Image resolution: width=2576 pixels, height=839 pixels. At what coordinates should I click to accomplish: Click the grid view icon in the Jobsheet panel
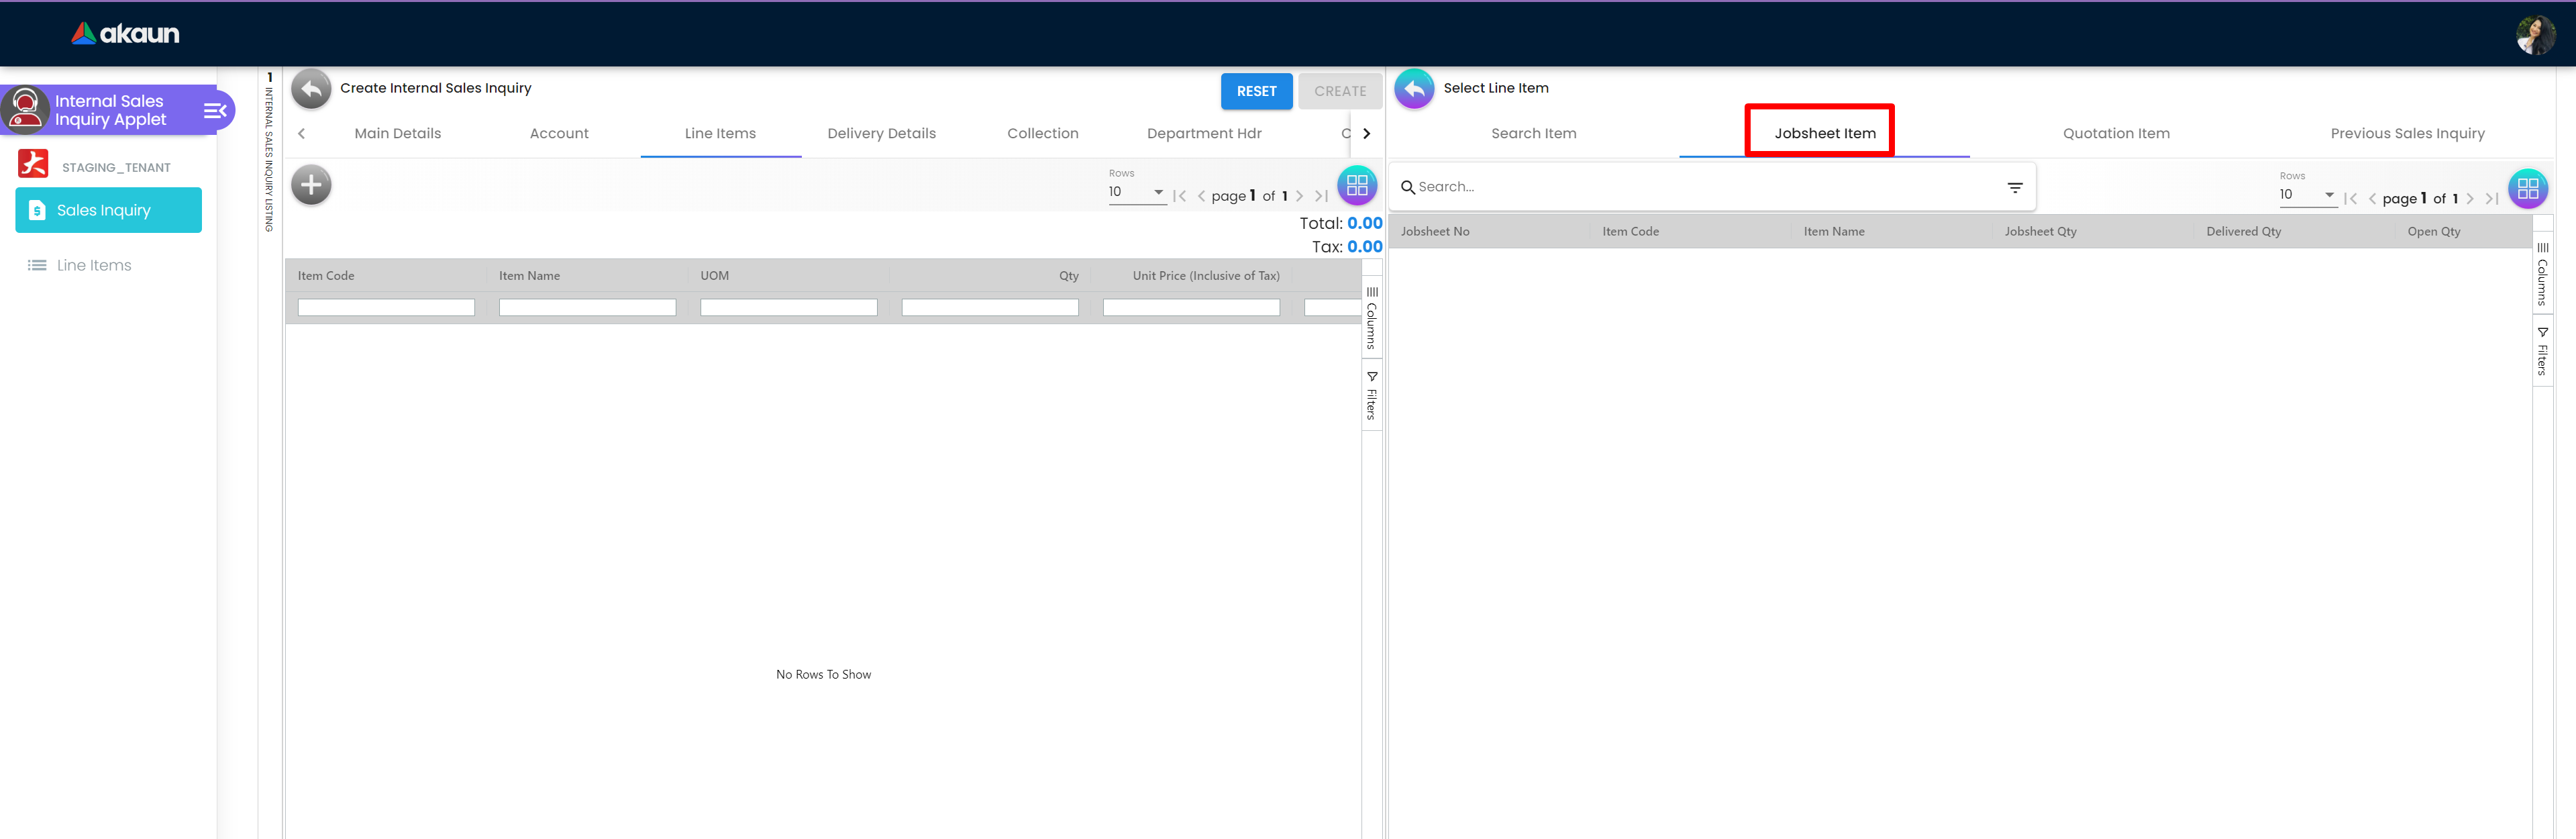point(2527,188)
